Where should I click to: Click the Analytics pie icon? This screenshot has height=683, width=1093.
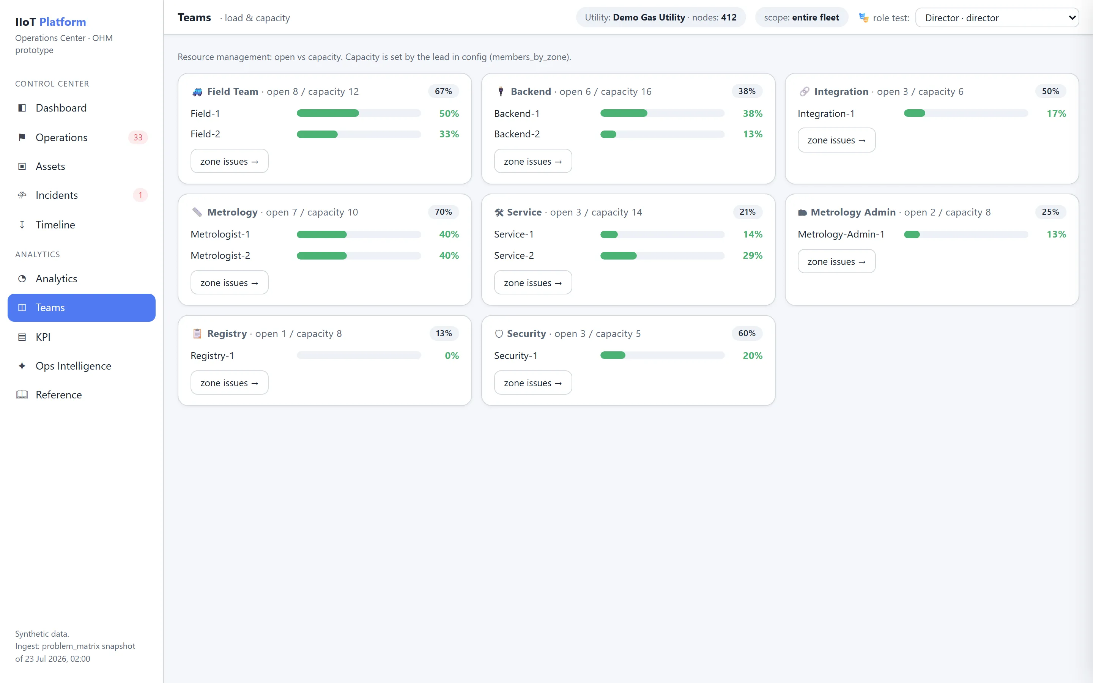22,279
